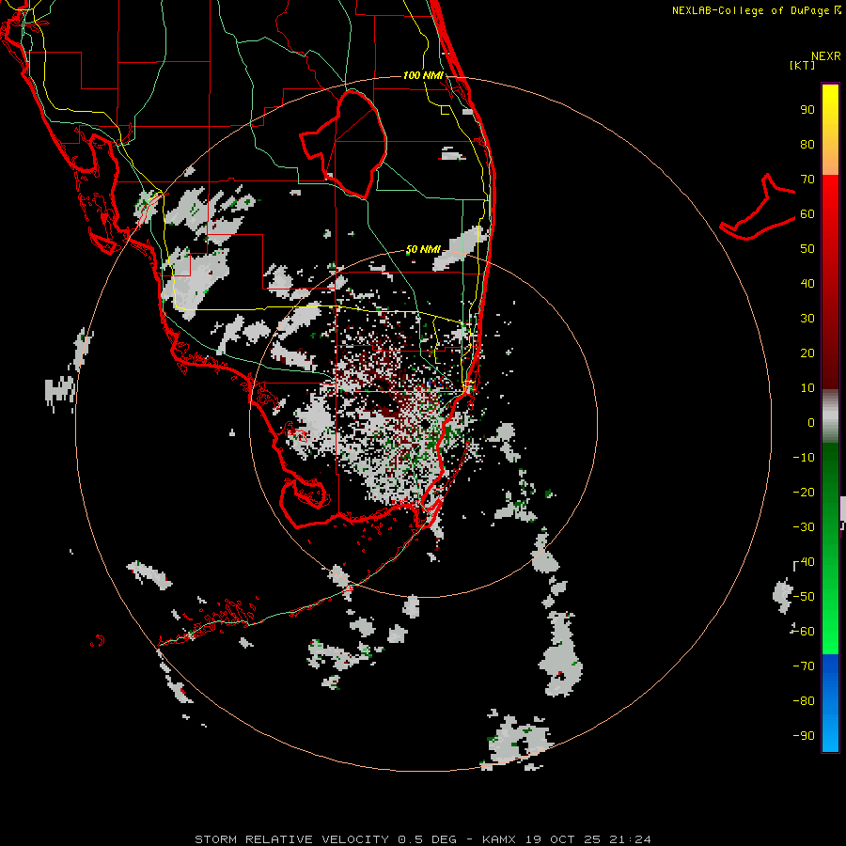This screenshot has height=846, width=846.
Task: Click the 80 value on the velocity scale
Action: (807, 145)
